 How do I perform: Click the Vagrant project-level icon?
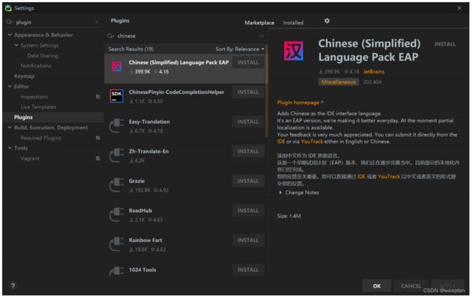pos(98,158)
